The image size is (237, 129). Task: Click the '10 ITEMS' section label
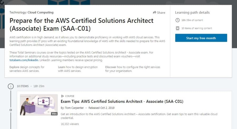click(23, 86)
